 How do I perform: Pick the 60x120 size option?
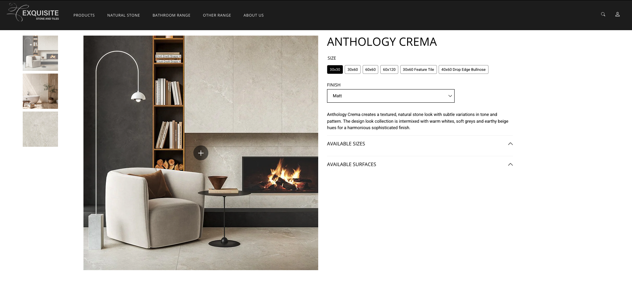(389, 69)
